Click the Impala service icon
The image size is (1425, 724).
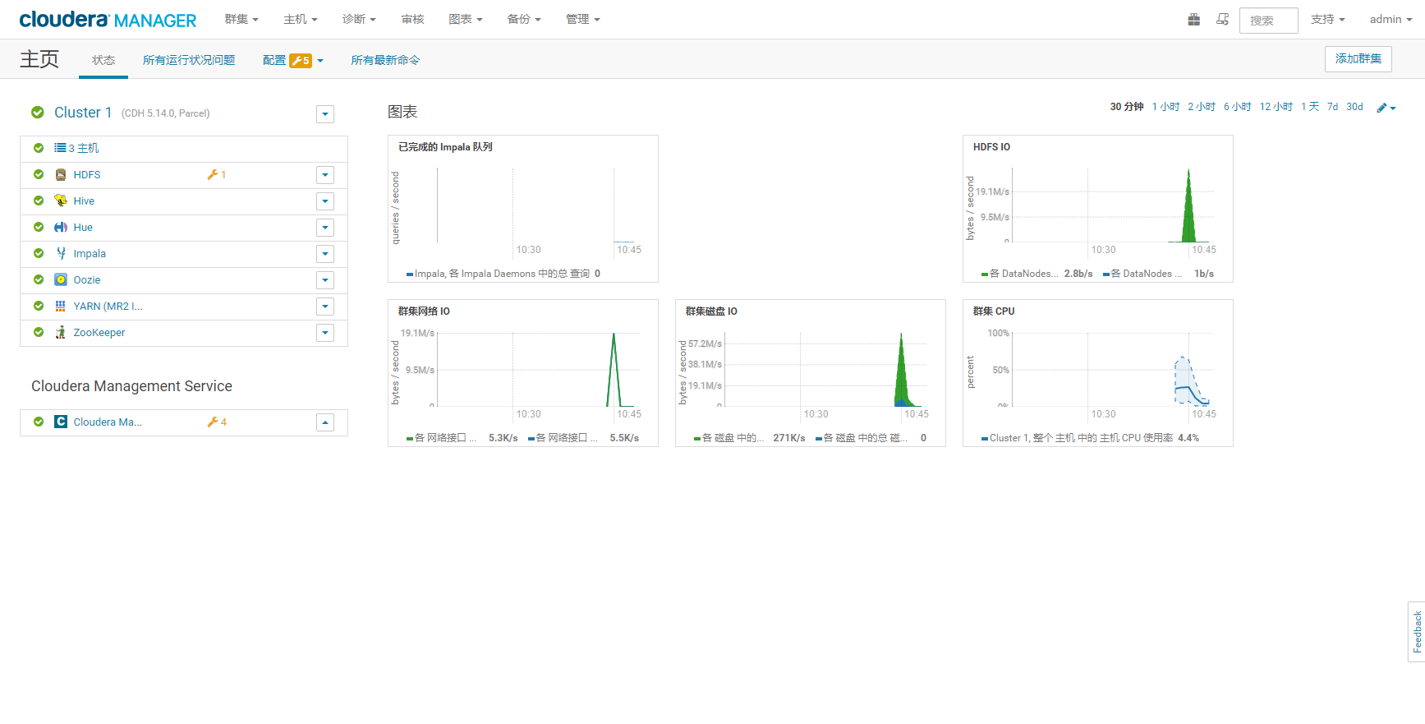pos(61,253)
